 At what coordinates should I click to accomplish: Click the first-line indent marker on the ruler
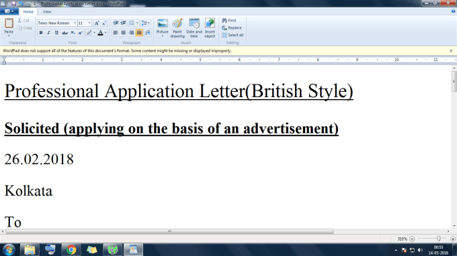(x=4, y=58)
